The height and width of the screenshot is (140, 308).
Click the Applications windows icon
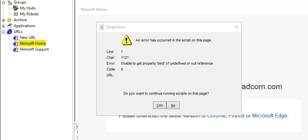[x=9, y=26]
